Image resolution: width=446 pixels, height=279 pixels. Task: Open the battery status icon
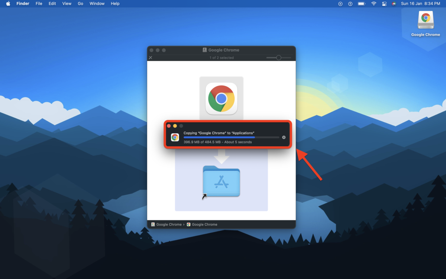pyautogui.click(x=361, y=4)
